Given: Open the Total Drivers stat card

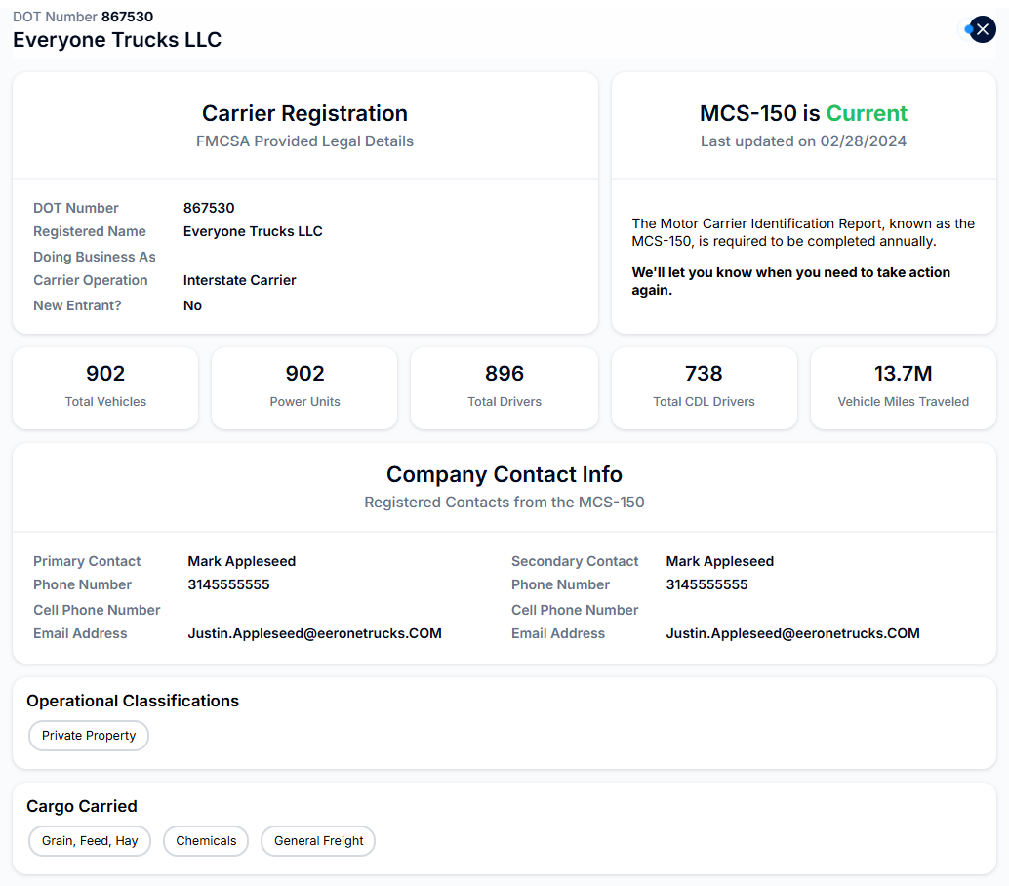Looking at the screenshot, I should (x=504, y=387).
